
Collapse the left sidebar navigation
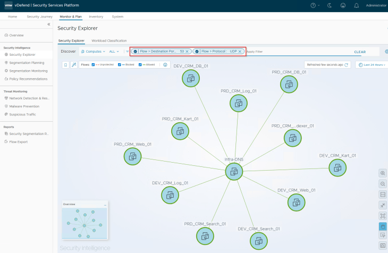pyautogui.click(x=49, y=24)
